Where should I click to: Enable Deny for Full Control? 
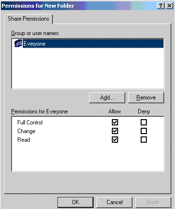144,123
